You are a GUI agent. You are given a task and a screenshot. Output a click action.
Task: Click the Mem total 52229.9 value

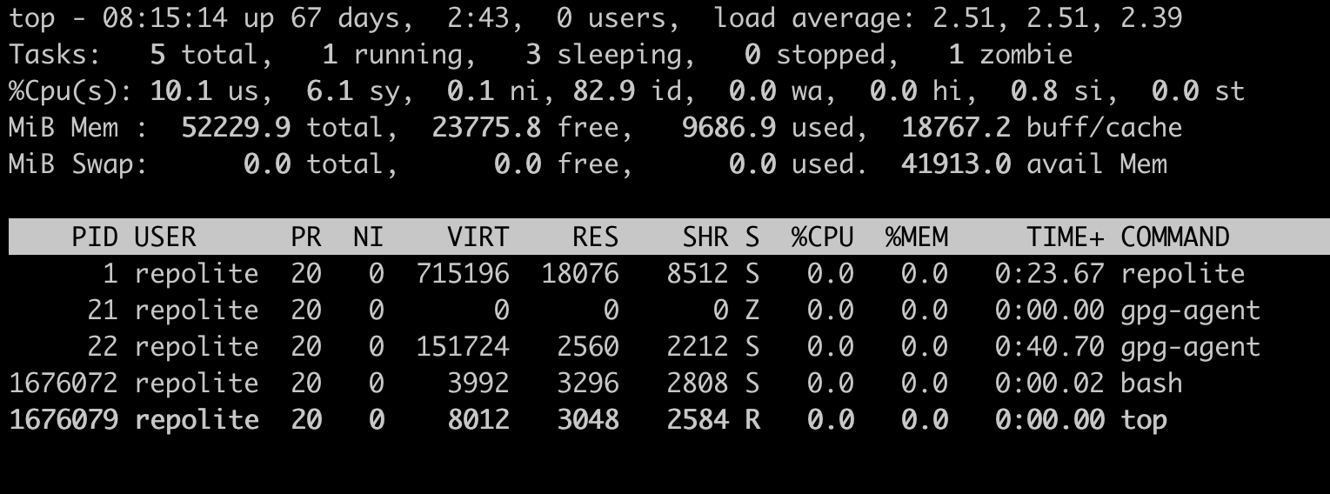(x=235, y=128)
